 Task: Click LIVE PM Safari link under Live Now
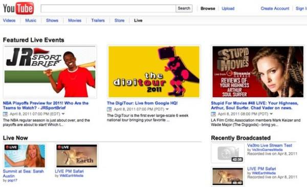[x=69, y=171]
